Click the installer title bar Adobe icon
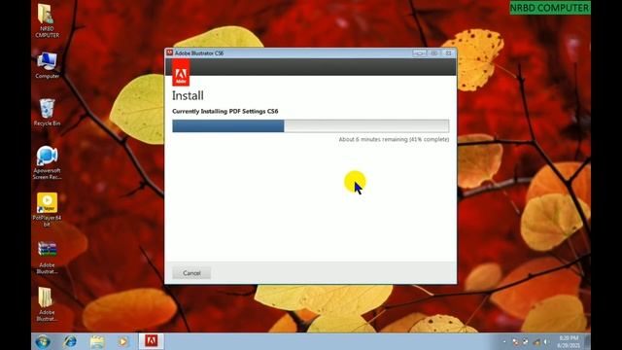Screen dimensions: 622x350 [169, 52]
